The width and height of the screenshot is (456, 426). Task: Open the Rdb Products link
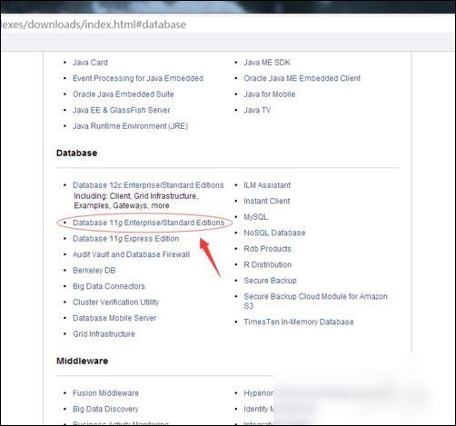[267, 249]
